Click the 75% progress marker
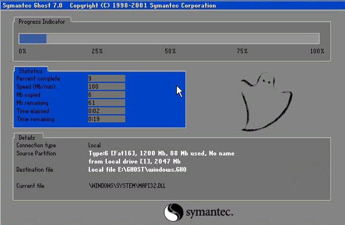The height and width of the screenshot is (225, 345). pyautogui.click(x=242, y=51)
